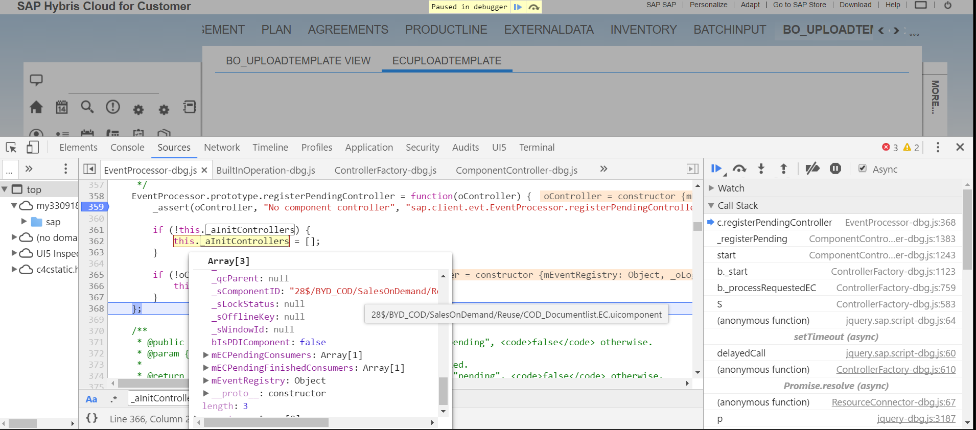Open the SAP calendar icon showing 14
The width and height of the screenshot is (976, 430).
(62, 107)
